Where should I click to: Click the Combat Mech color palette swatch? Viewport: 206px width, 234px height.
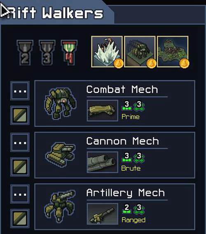pos(20,116)
